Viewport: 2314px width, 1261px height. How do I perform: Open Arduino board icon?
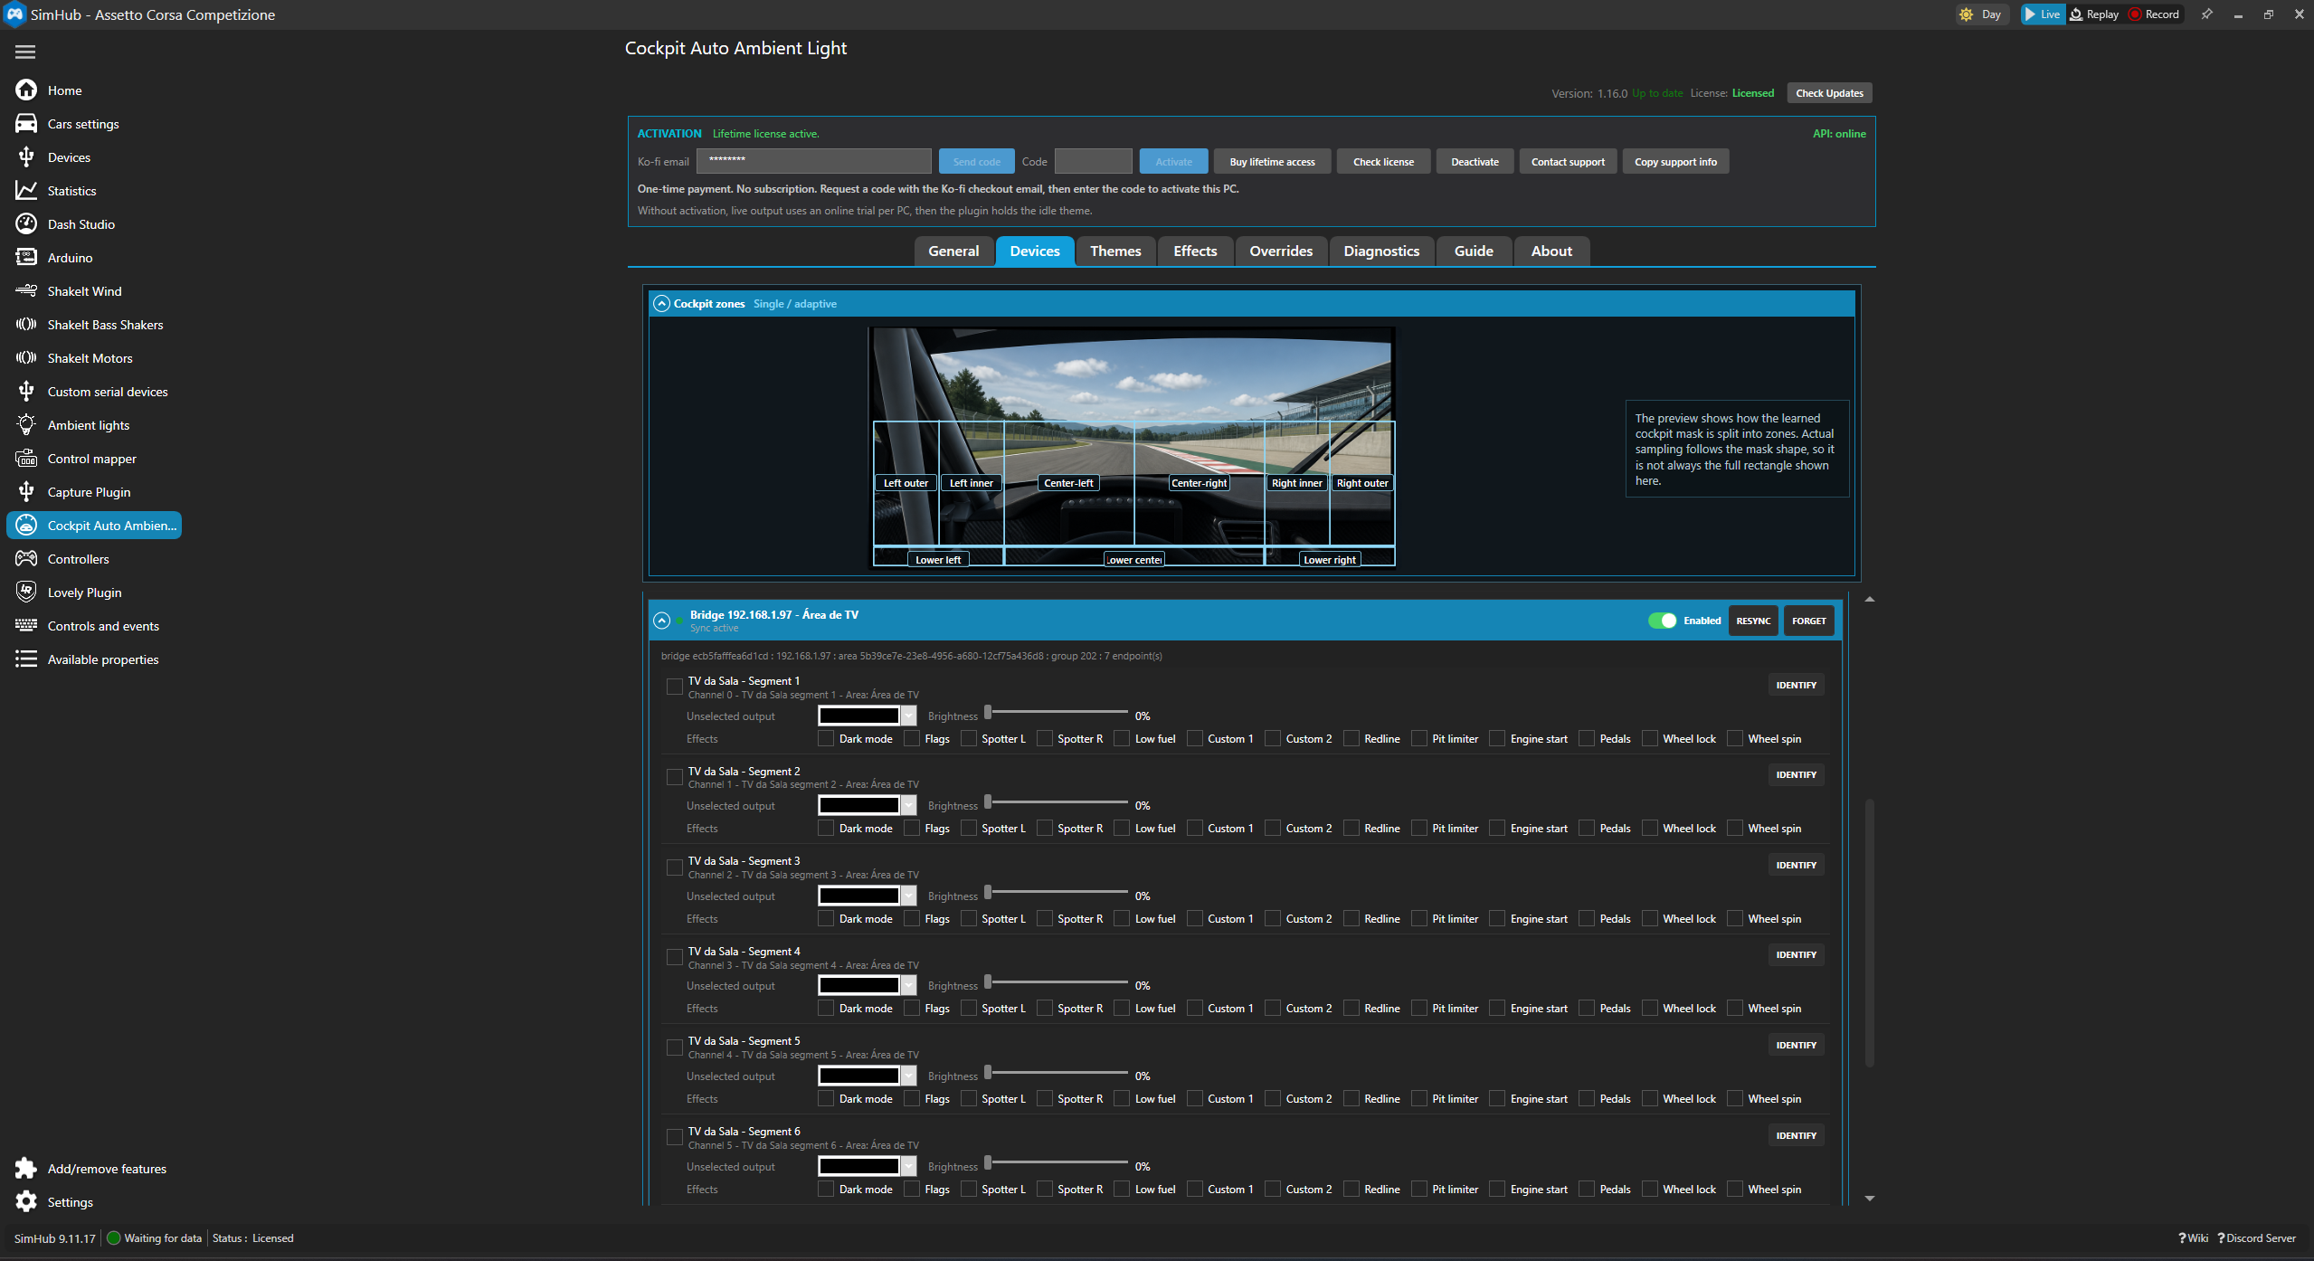click(x=26, y=257)
